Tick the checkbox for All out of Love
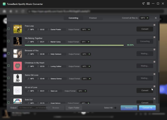The width and height of the screenshot is (167, 120). tap(9, 90)
